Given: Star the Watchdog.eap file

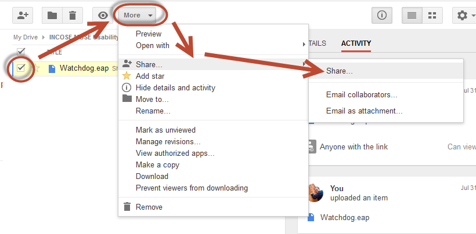Looking at the screenshot, I should 37,68.
